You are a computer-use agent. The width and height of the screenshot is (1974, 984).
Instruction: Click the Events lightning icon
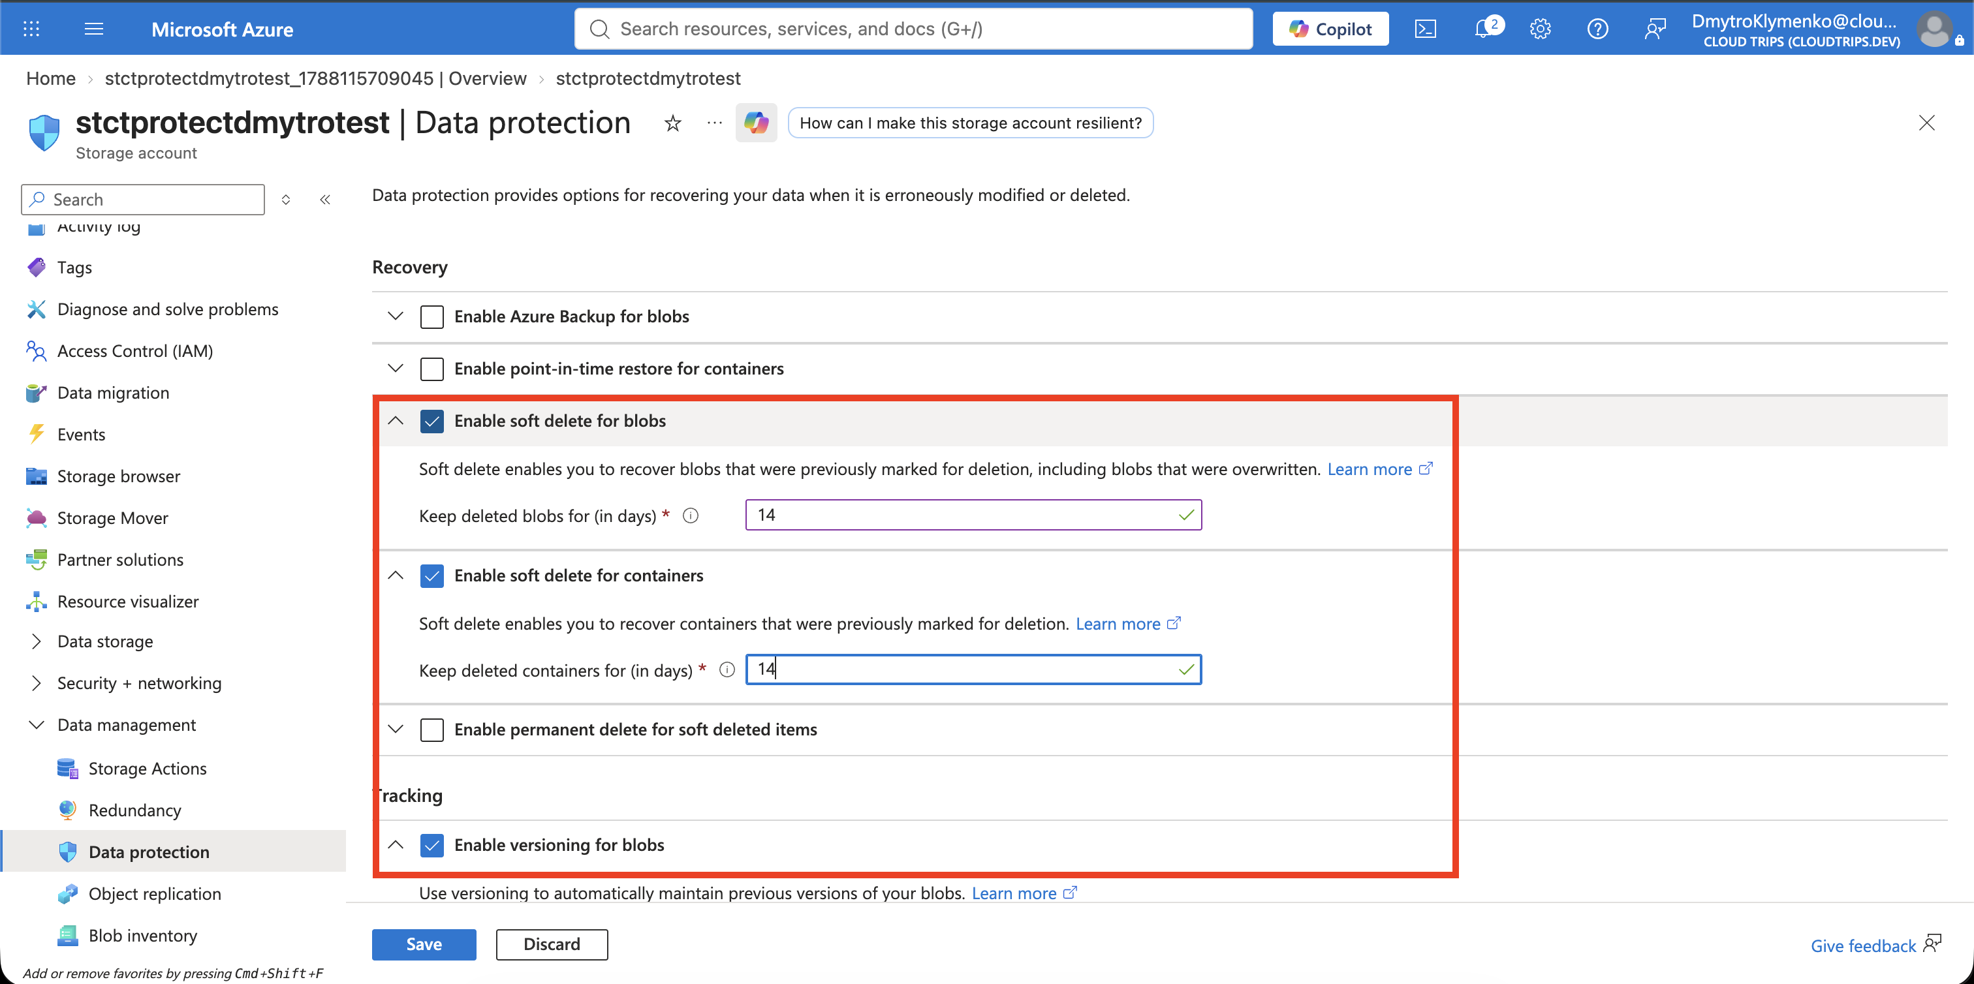coord(36,434)
